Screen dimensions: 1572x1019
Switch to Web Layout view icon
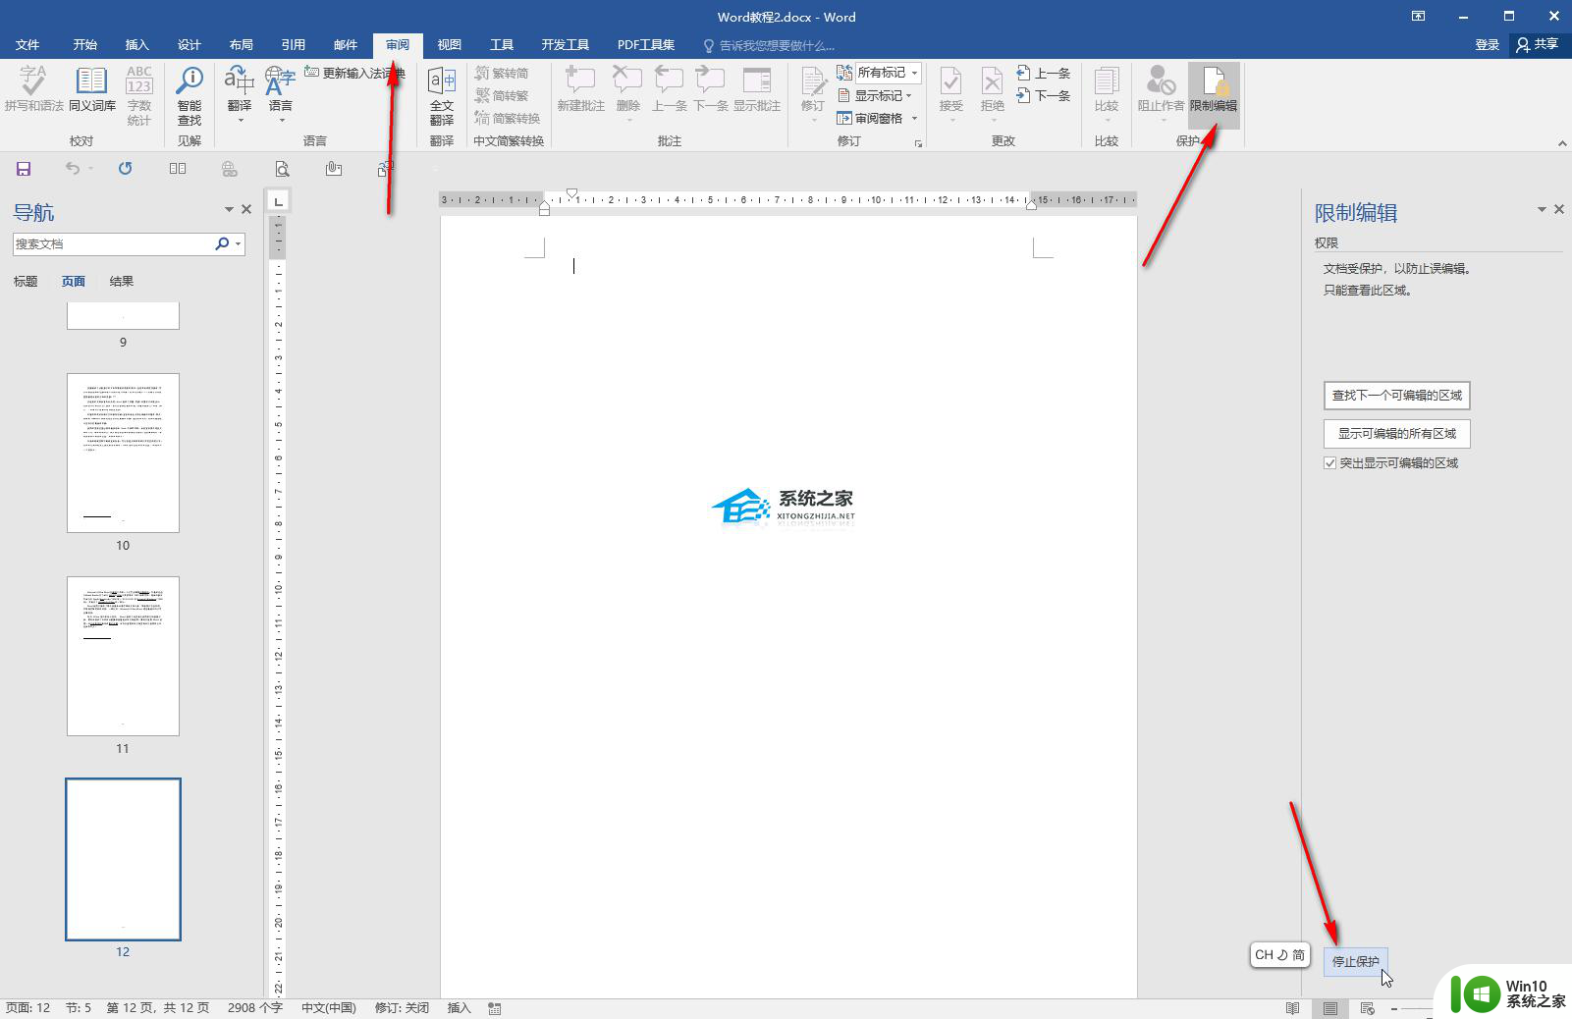1367,1008
